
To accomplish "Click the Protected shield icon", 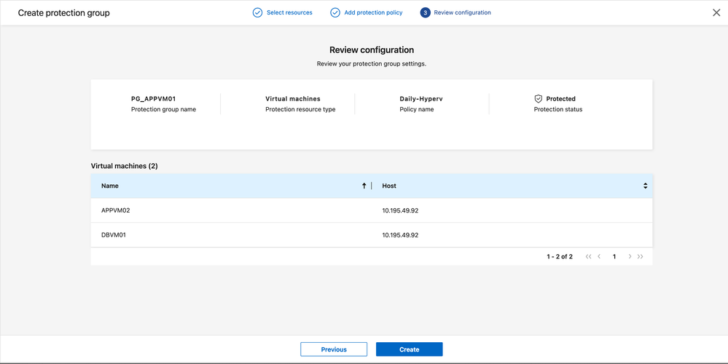I will click(x=539, y=98).
